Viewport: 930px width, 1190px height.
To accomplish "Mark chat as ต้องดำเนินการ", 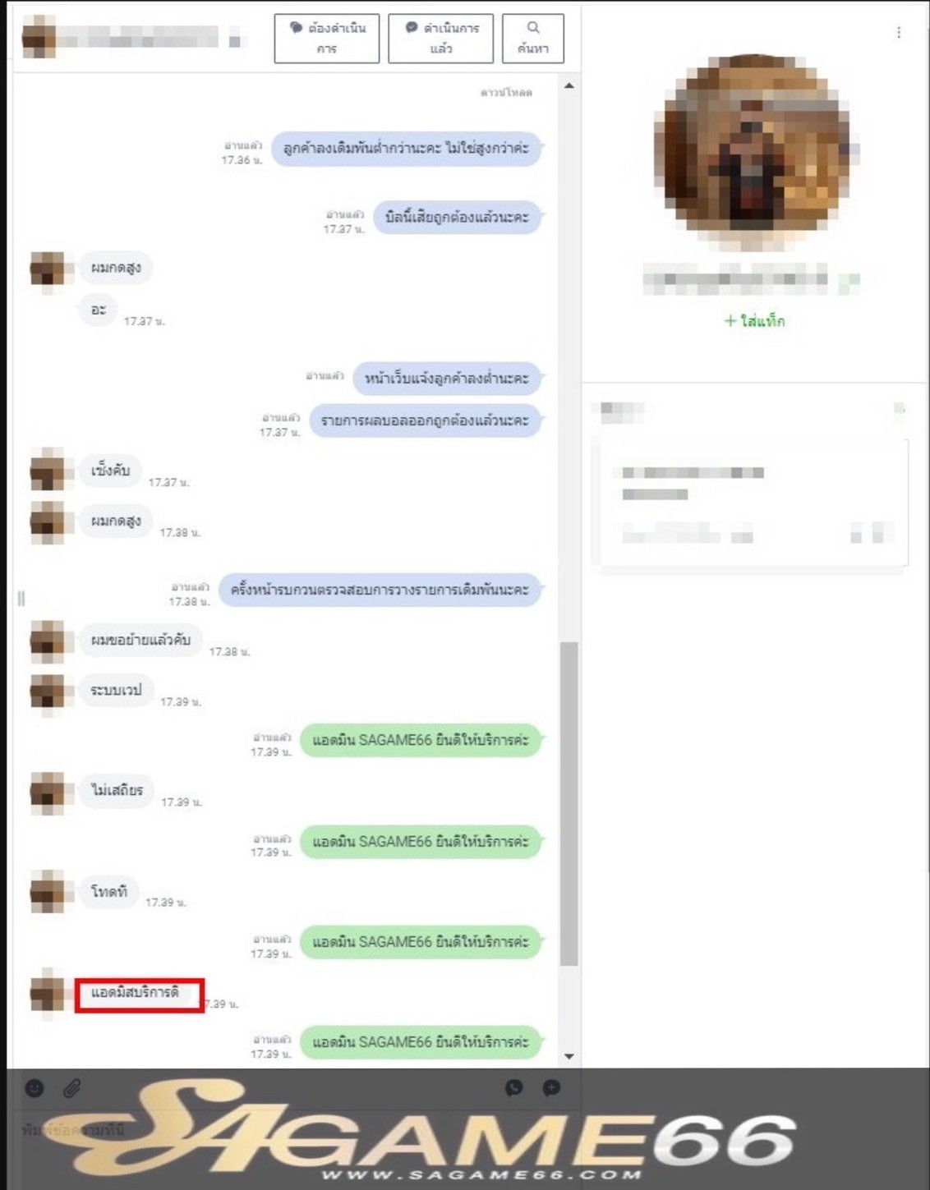I will pos(327,38).
